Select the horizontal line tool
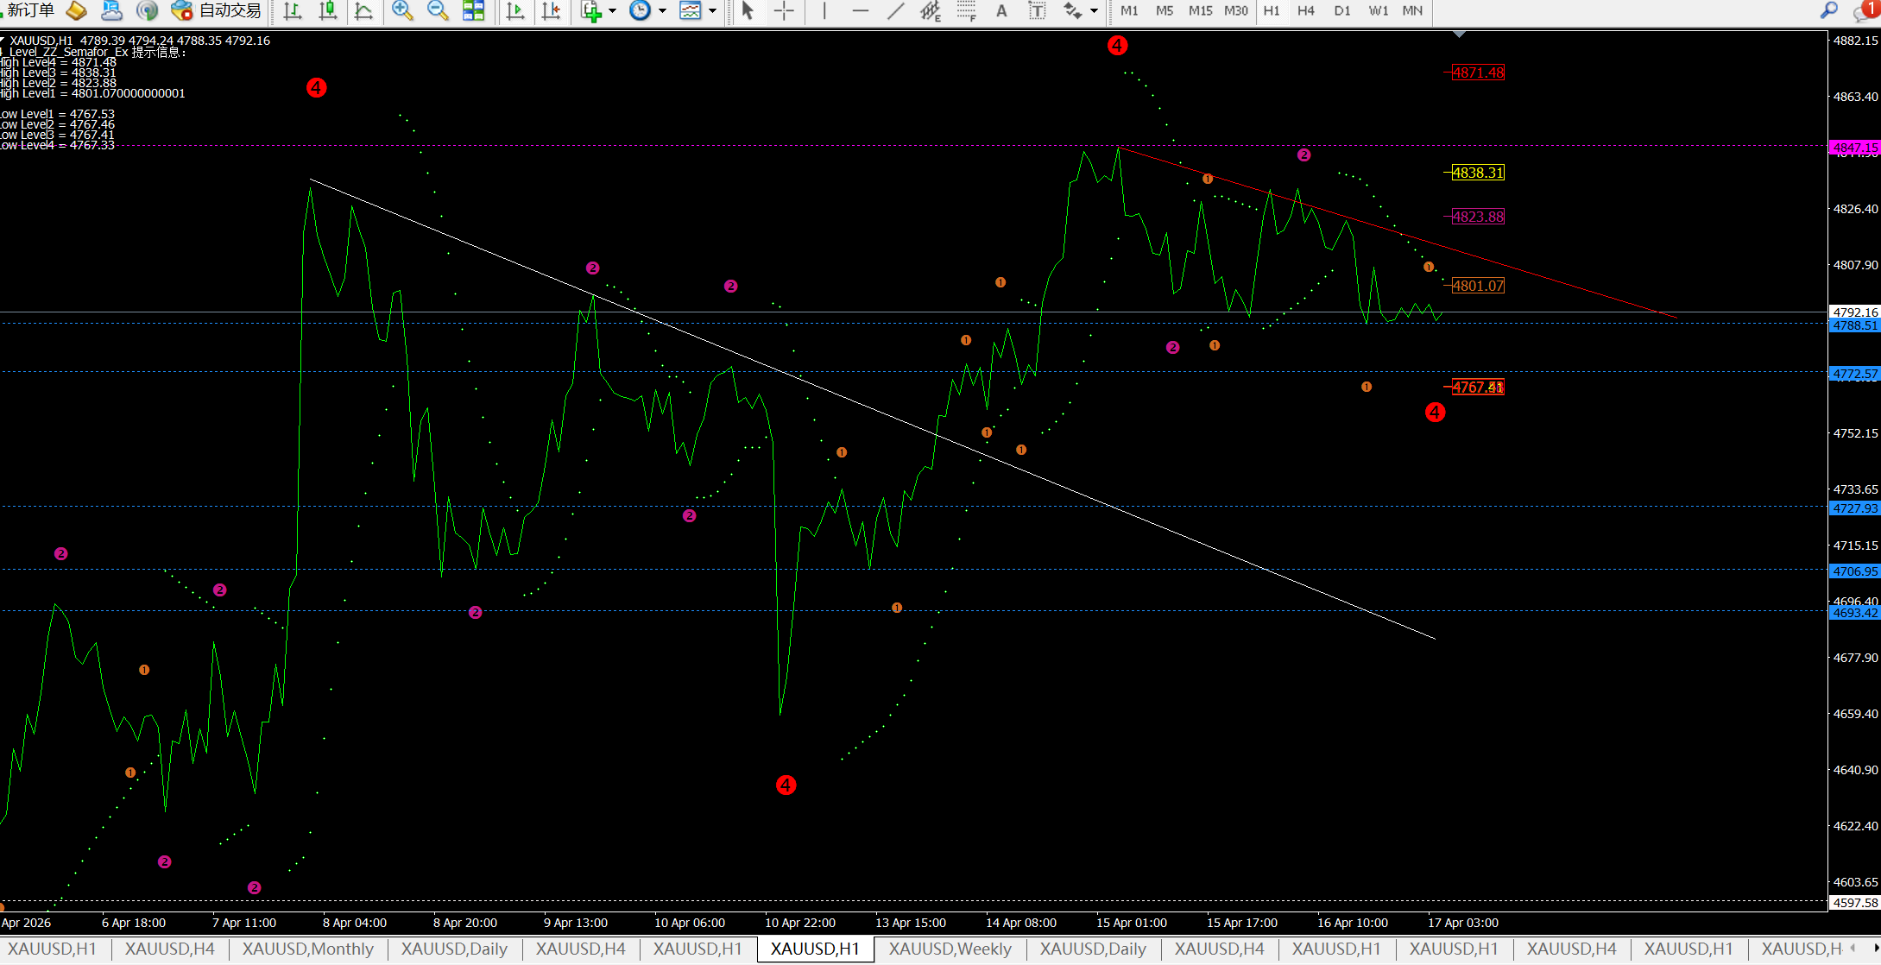Viewport: 1881px width, 965px height. tap(860, 10)
